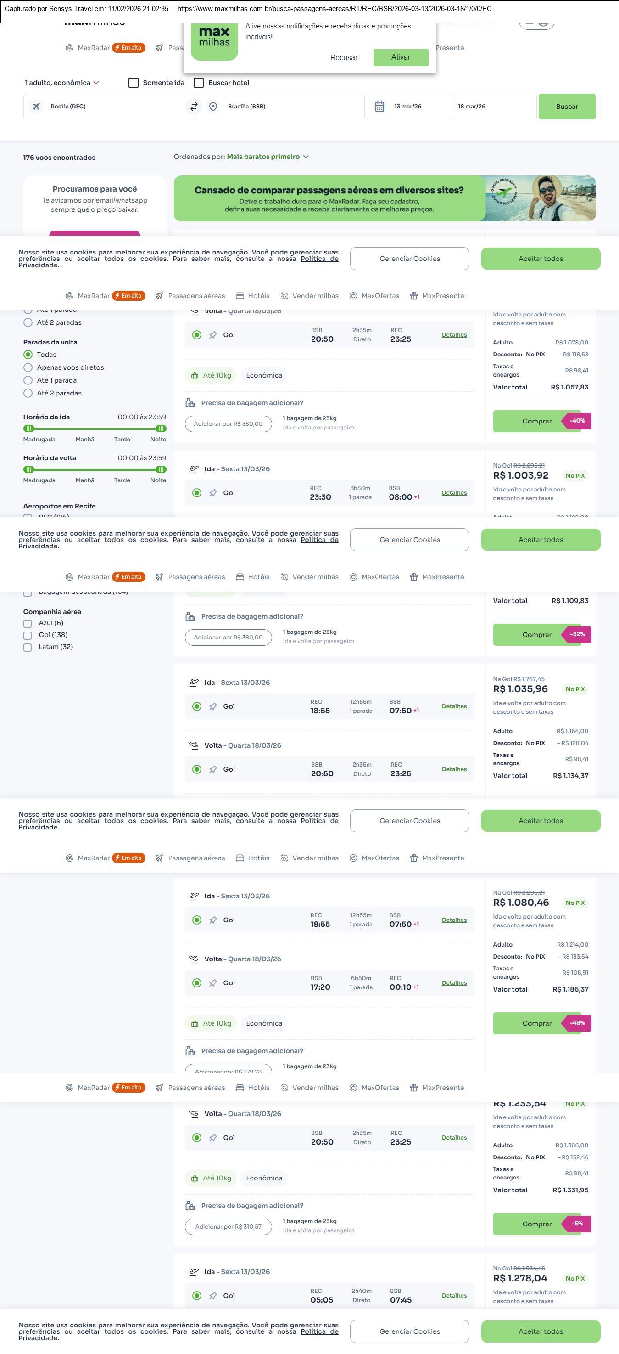Select 'Apenas voos diretos' for return stops
619x1354 pixels.
28,367
